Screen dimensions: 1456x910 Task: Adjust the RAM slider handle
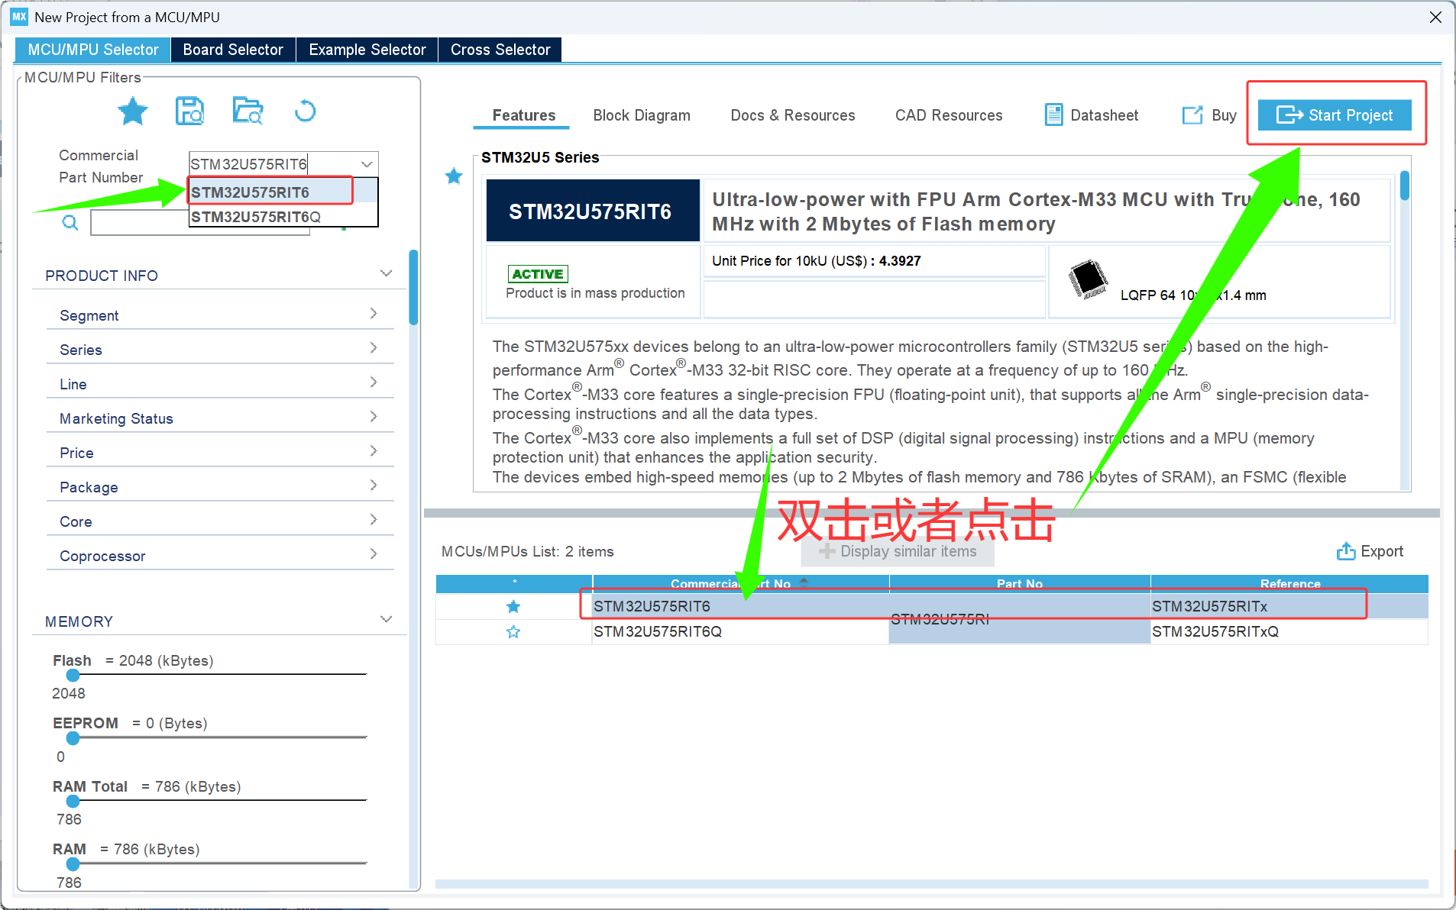pos(73,864)
